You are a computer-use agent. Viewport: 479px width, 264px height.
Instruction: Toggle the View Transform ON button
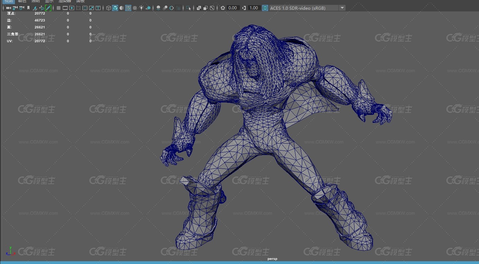point(265,8)
